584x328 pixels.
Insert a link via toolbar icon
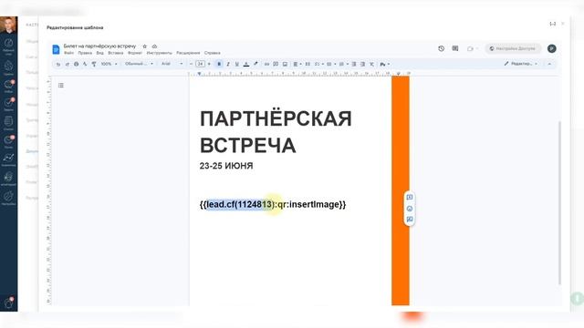tap(266, 64)
